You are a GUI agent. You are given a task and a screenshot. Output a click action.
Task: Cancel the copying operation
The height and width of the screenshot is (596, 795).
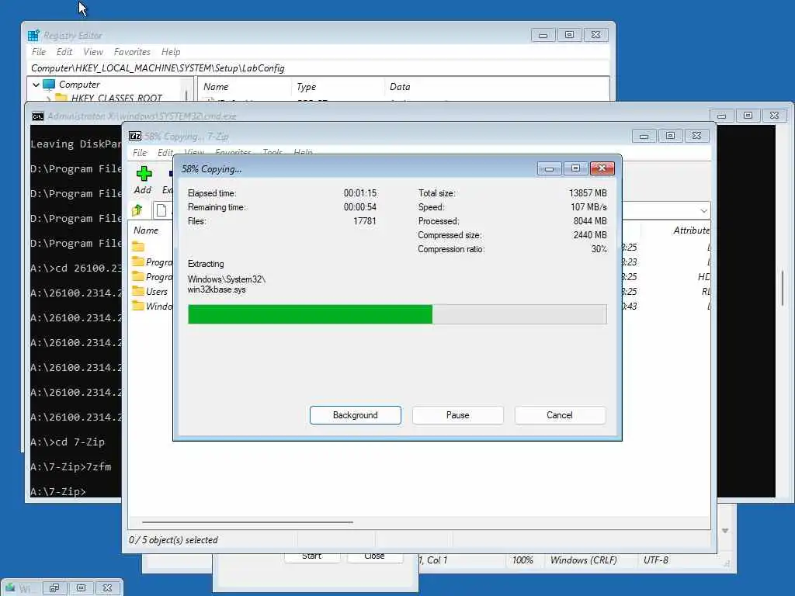(560, 415)
